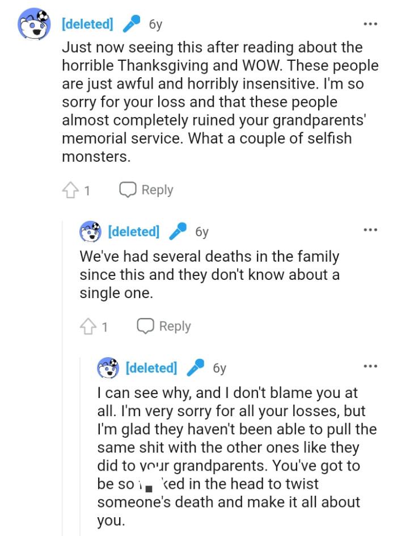Click the speech bubble icon next to first Reply
The width and height of the screenshot is (397, 536).
tap(128, 189)
